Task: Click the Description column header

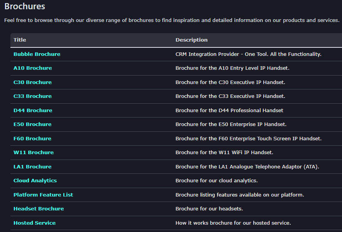Action: point(192,40)
